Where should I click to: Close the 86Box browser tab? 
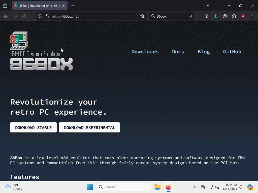click(63, 6)
